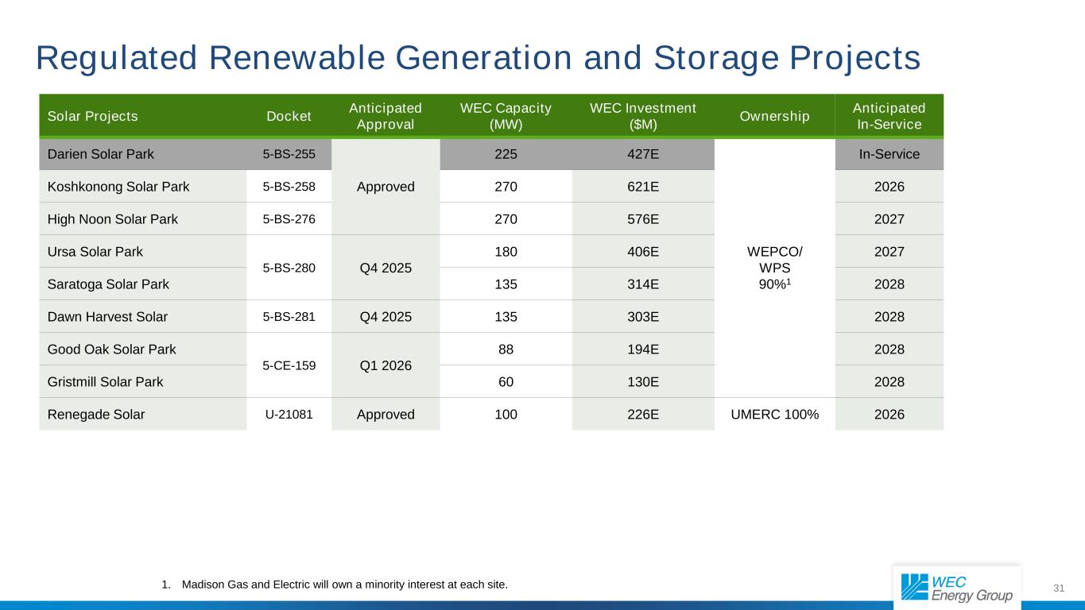Click the '100' capacity value
This screenshot has height=610, width=1085.
tap(506, 415)
